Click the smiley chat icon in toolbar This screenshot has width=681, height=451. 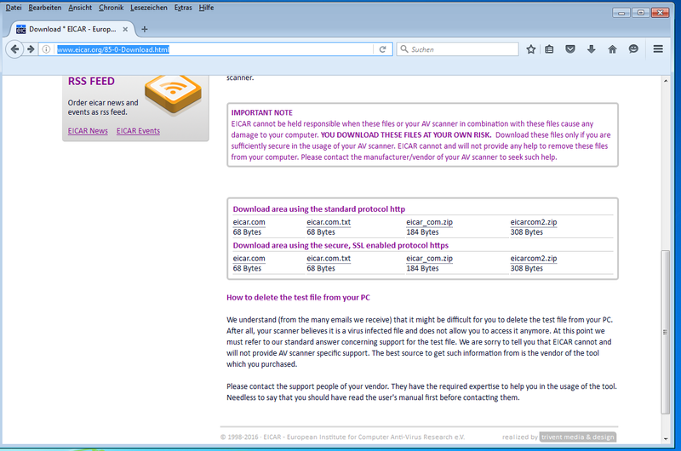633,49
